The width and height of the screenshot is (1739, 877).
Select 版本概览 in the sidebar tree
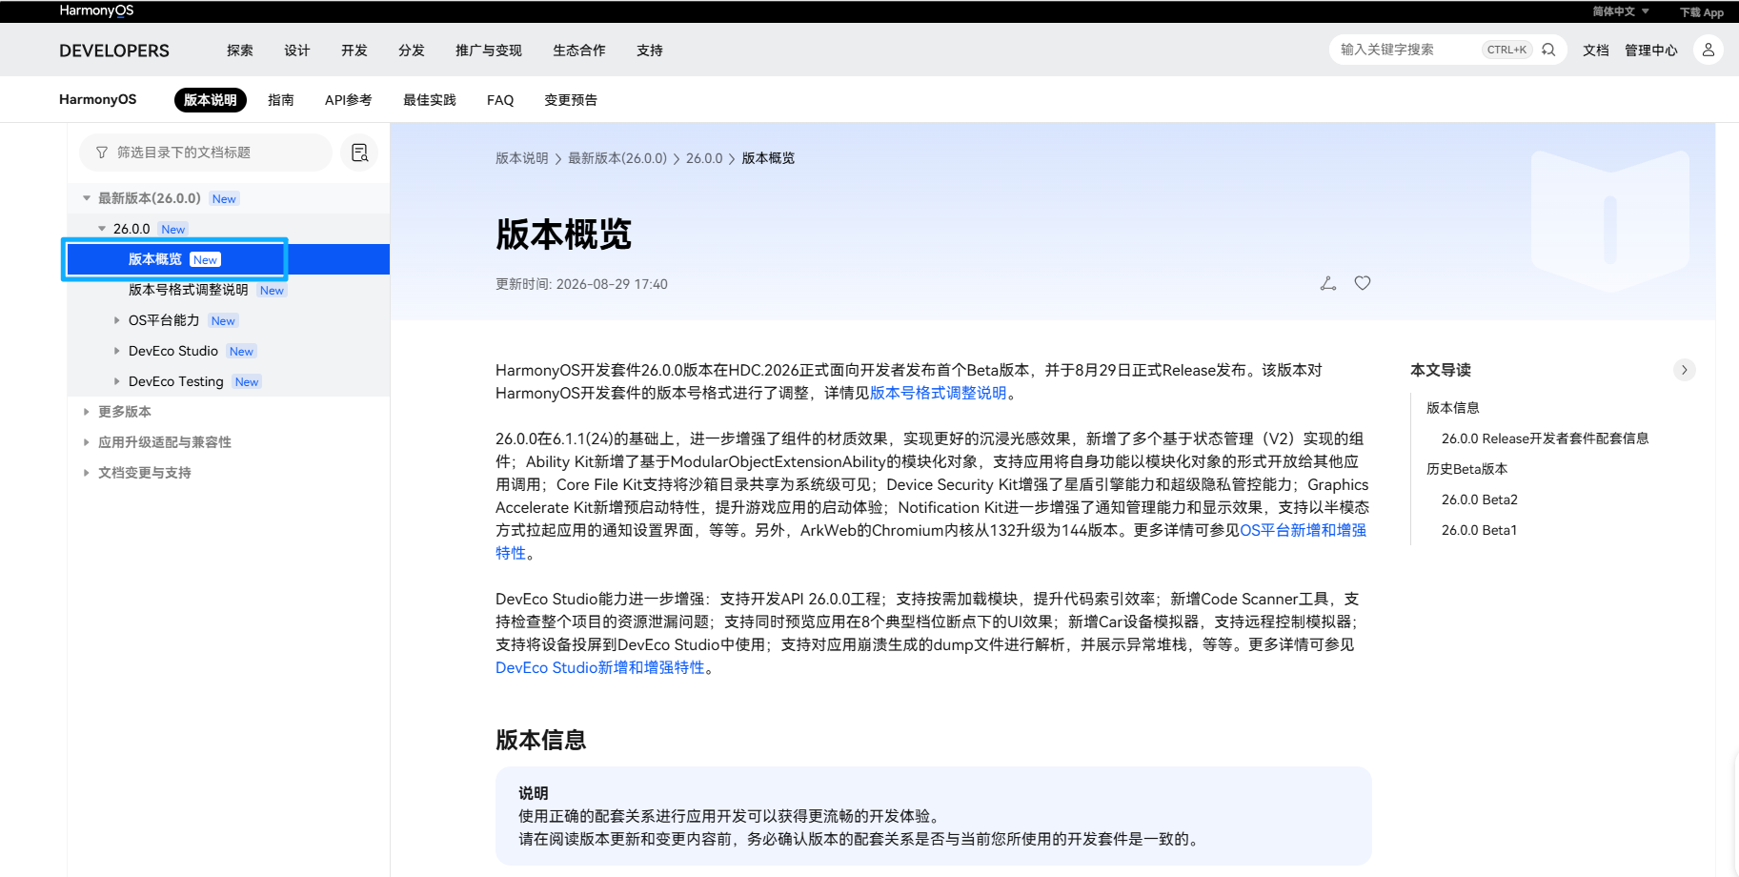click(229, 259)
